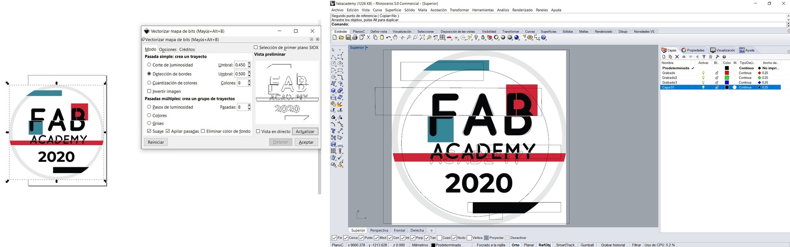This screenshot has height=247, width=790.
Task: Click four-viewport layout icon
Action: (442, 37)
